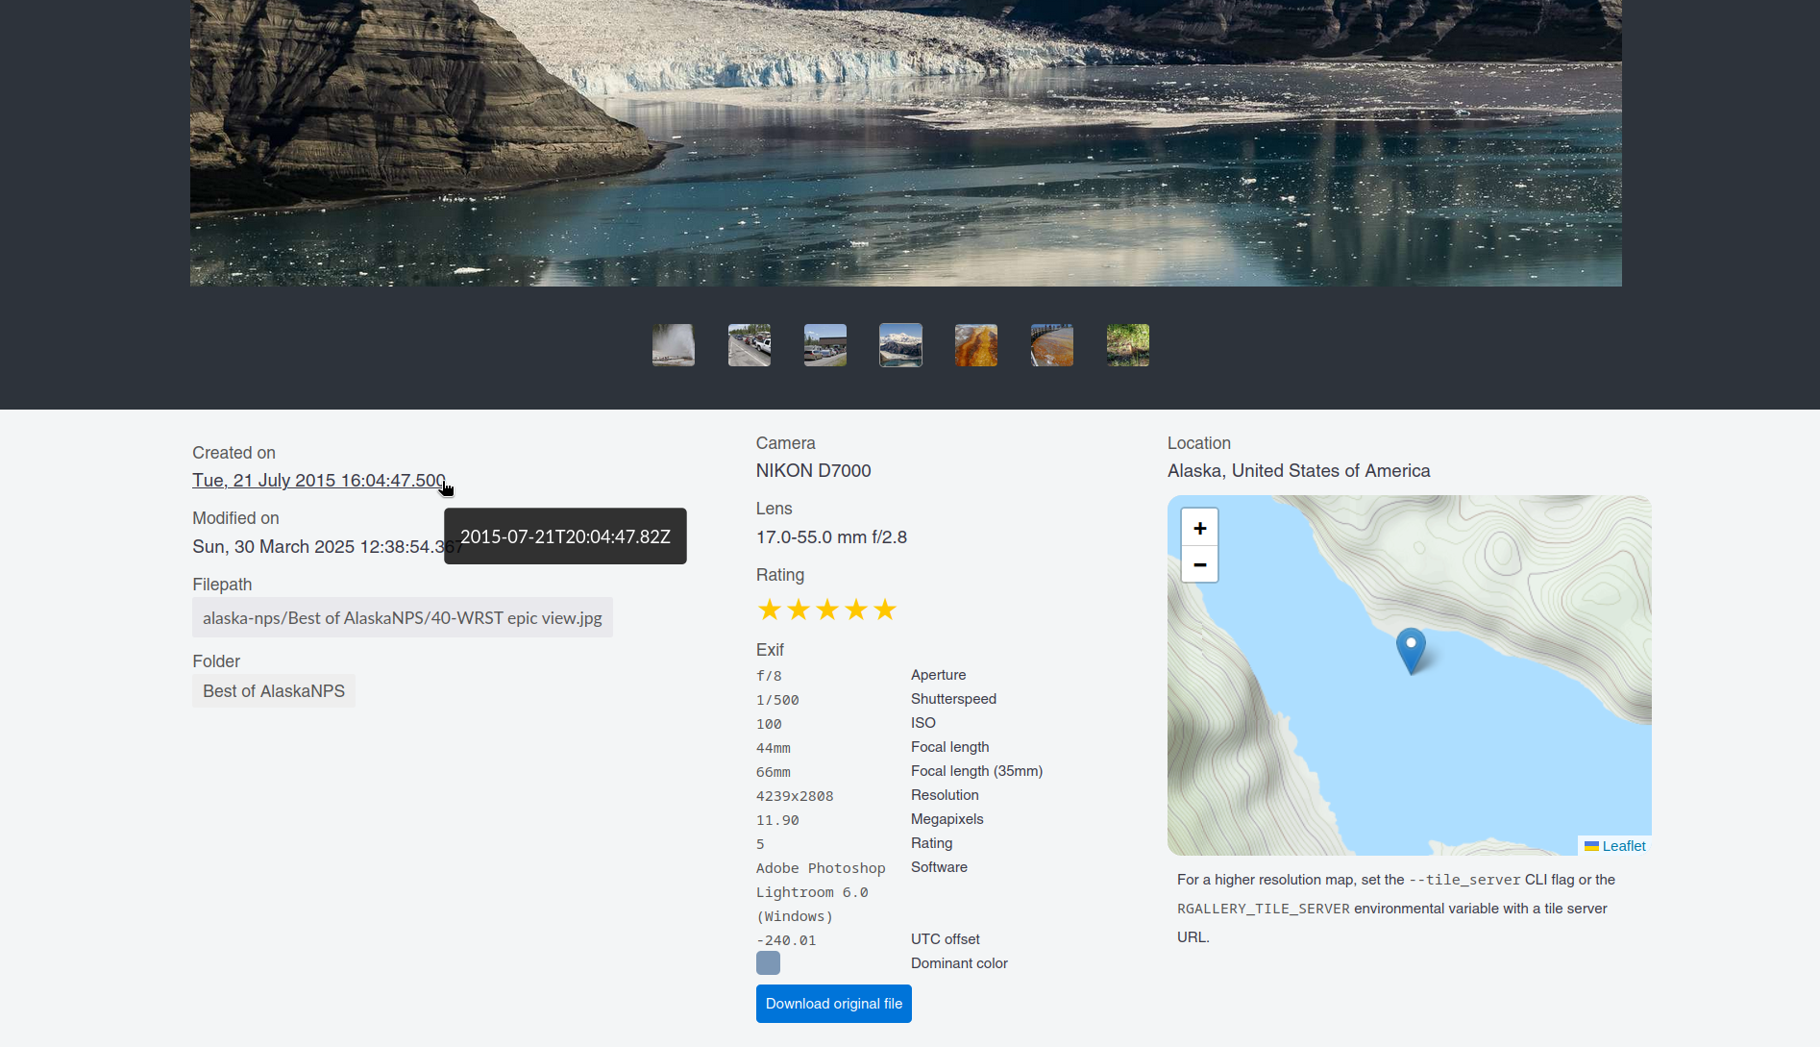Click the main glacier photo
This screenshot has width=1820, height=1047.
point(905,142)
